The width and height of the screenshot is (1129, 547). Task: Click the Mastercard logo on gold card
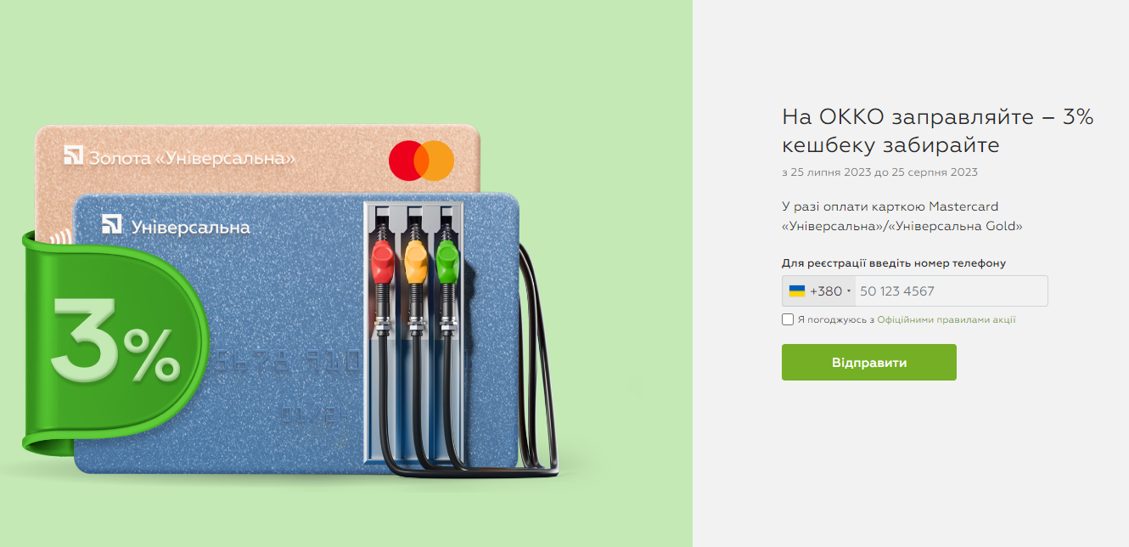tap(422, 161)
